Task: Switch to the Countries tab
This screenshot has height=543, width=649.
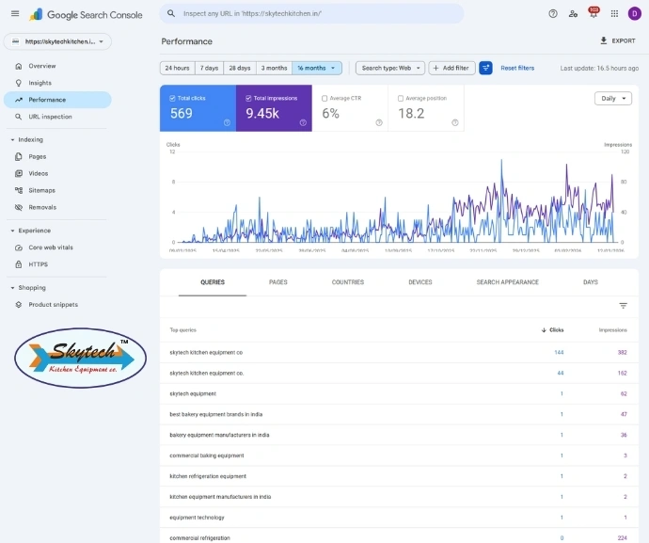Action: pos(348,282)
